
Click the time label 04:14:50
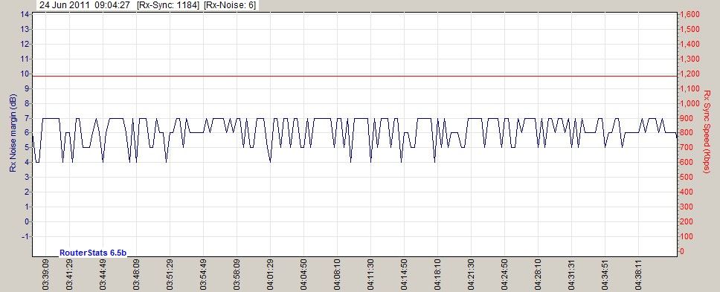[x=405, y=275]
